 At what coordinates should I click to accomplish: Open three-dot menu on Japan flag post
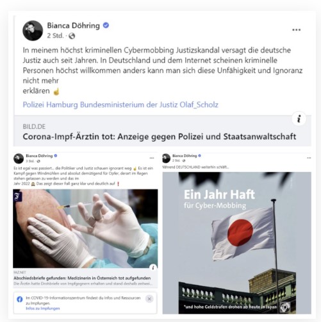pyautogui.click(x=309, y=158)
